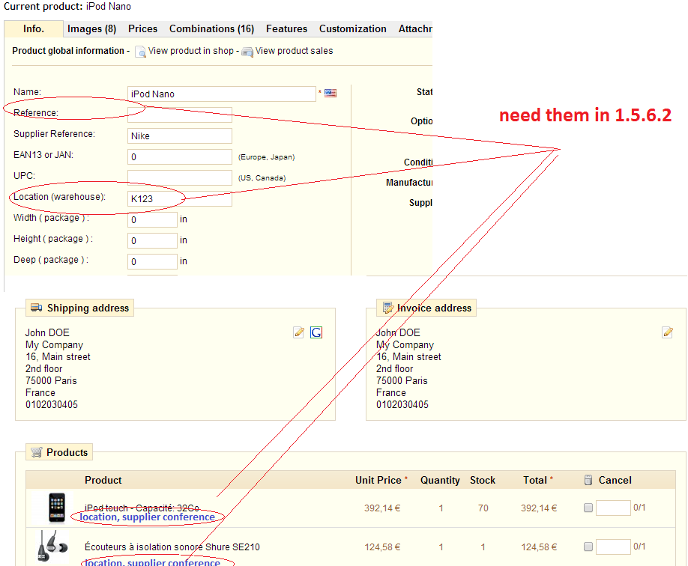Click the US flag language icon

[331, 93]
